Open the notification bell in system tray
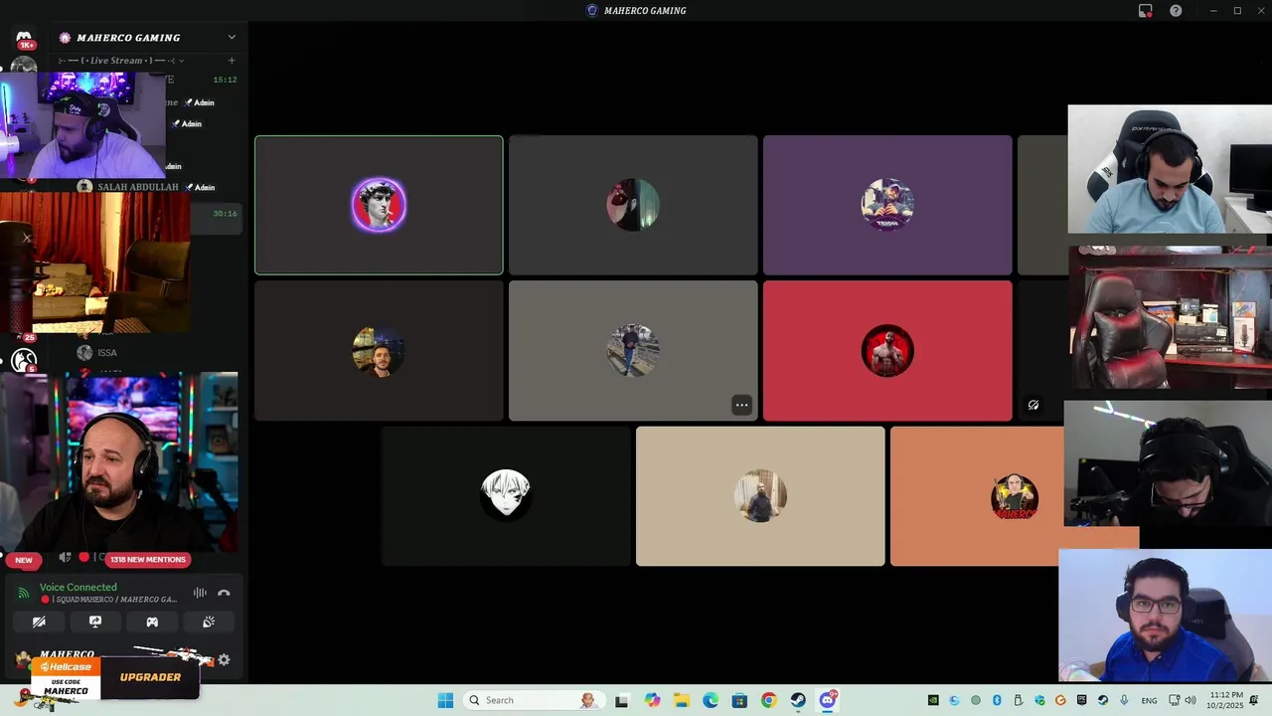The image size is (1272, 716). pyautogui.click(x=1254, y=700)
